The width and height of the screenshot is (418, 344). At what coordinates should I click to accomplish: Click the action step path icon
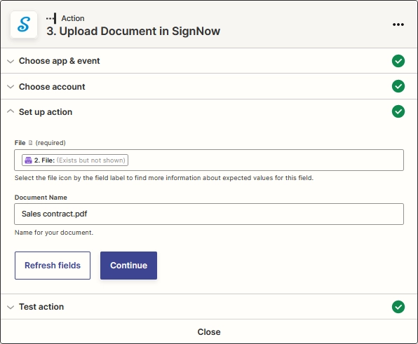click(51, 18)
